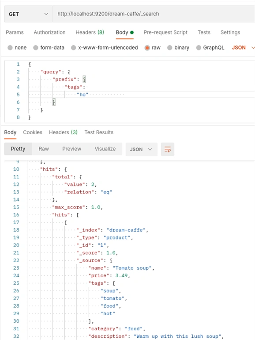Screen dimensions: 255x340
Task: Click "Tomato soup" name value
Action: (132, 268)
